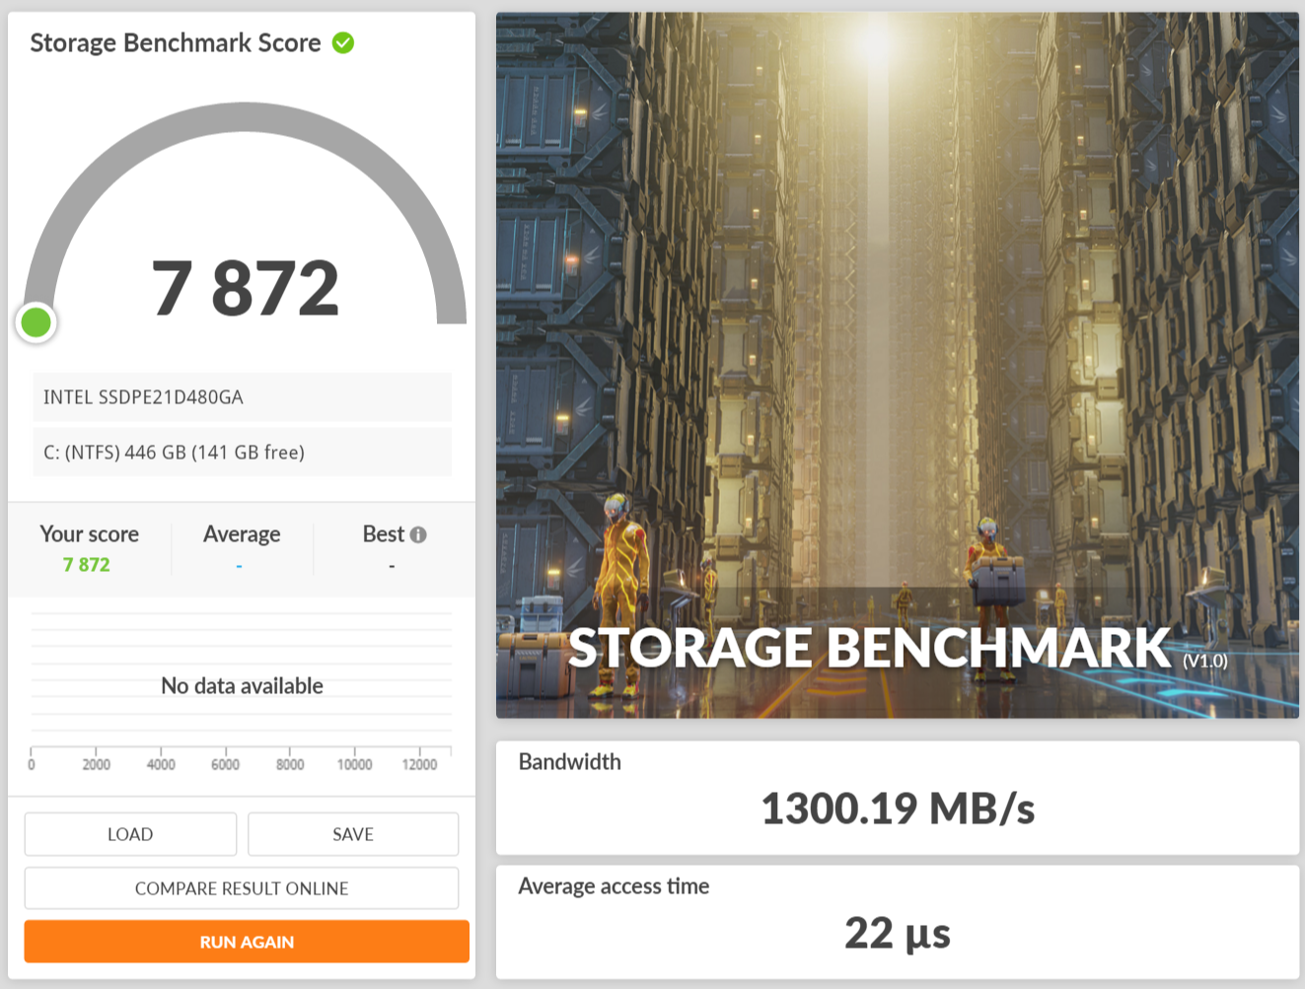The image size is (1305, 989).
Task: Click the green validation checkmark icon
Action: 343,42
